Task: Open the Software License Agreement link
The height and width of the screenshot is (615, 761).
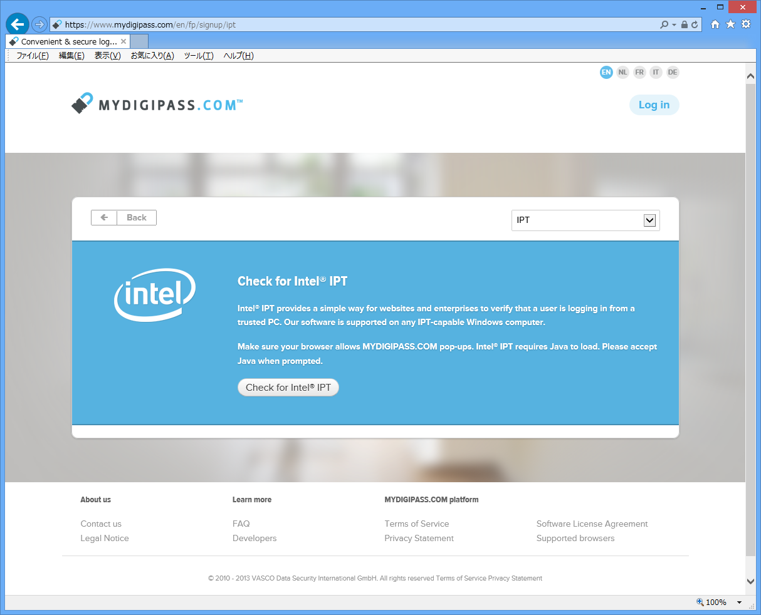Action: click(x=592, y=524)
